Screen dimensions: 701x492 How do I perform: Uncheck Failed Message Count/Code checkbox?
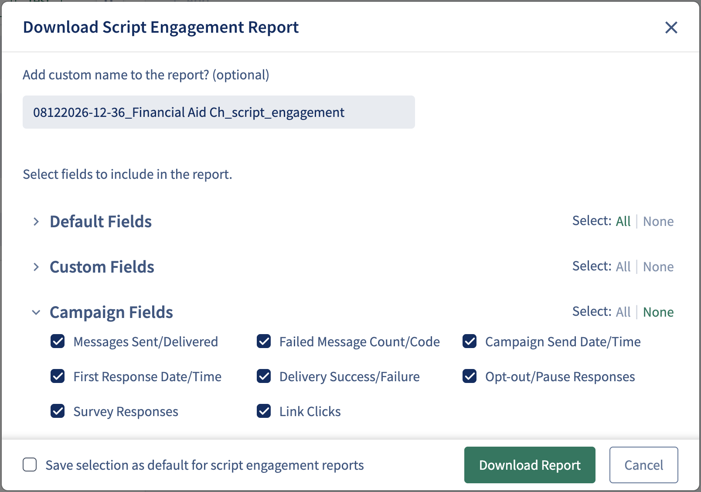[264, 341]
